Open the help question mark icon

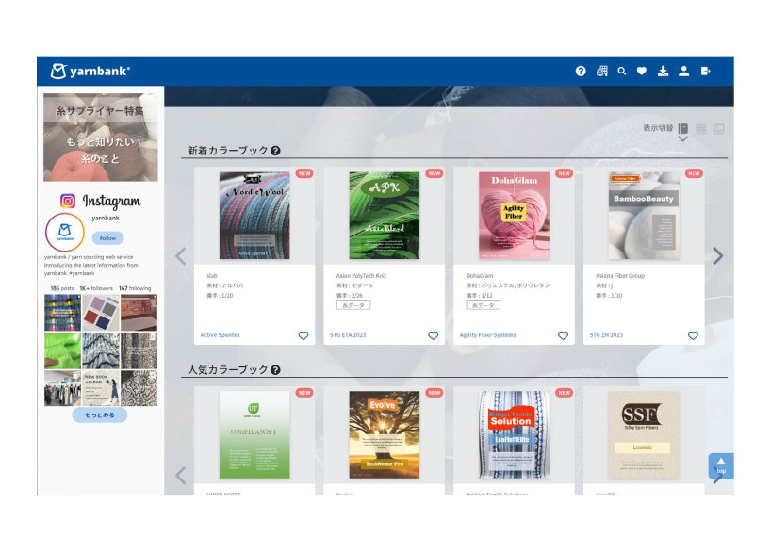[581, 71]
